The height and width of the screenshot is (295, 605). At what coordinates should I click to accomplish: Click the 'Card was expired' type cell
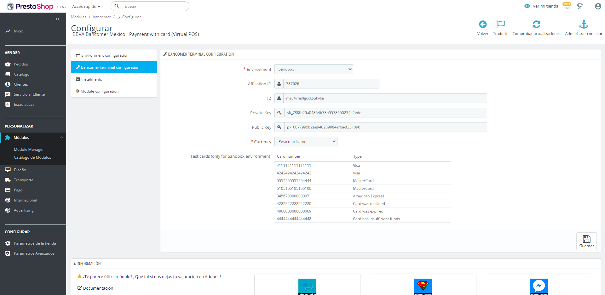368,211
